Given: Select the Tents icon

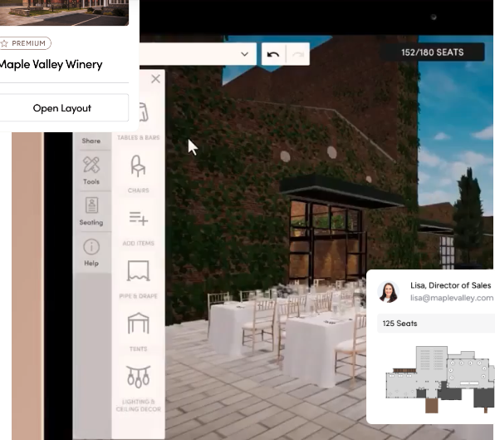Looking at the screenshot, I should click(x=138, y=324).
